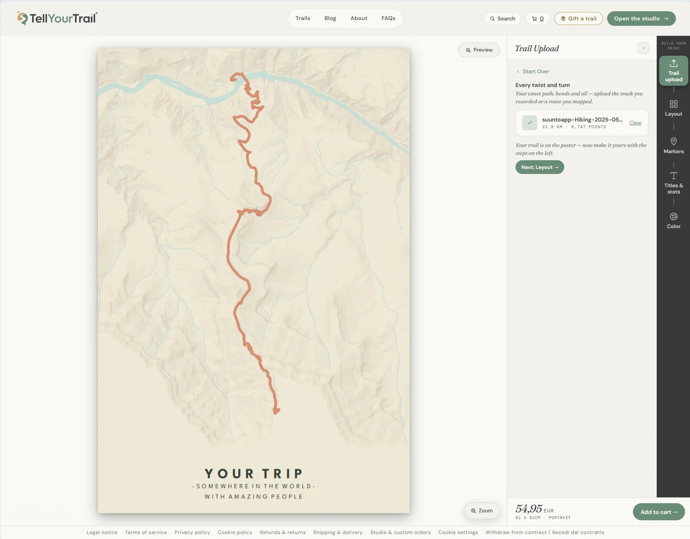The height and width of the screenshot is (539, 690).
Task: Open Privacy policy link
Action: (x=193, y=532)
